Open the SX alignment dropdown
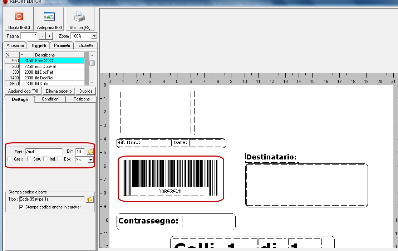The height and width of the screenshot is (251, 398). (90, 159)
